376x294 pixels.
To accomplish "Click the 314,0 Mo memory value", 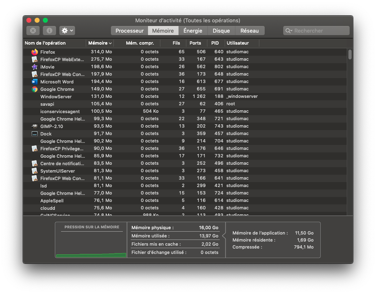I will 101,52.
